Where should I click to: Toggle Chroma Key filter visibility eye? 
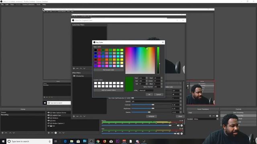coord(74,76)
